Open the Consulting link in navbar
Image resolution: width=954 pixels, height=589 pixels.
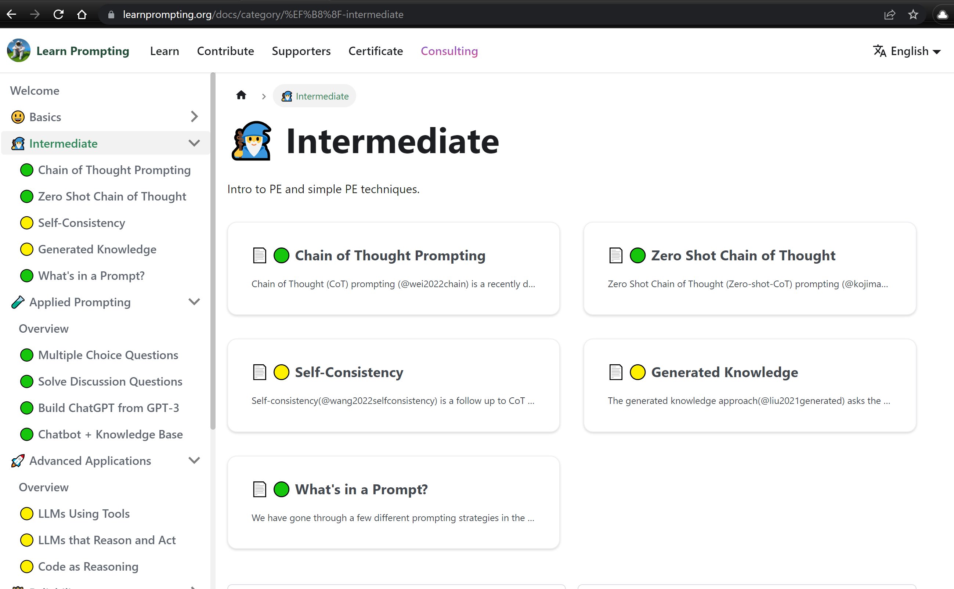449,51
